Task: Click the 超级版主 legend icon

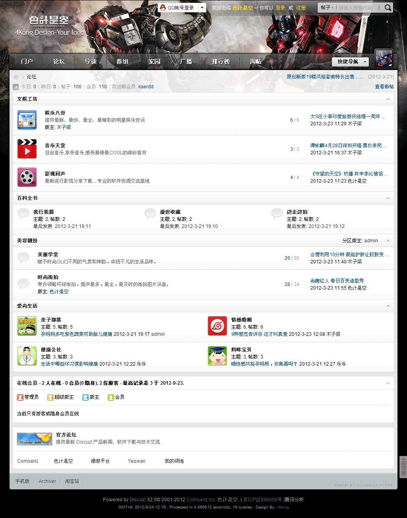Action: [x=50, y=397]
